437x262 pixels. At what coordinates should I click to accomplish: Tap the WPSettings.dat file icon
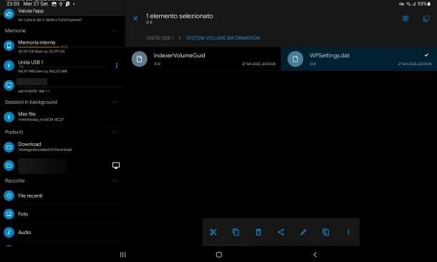tap(295, 59)
